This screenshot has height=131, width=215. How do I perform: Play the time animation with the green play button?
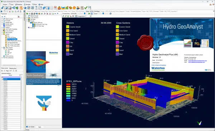89,14
